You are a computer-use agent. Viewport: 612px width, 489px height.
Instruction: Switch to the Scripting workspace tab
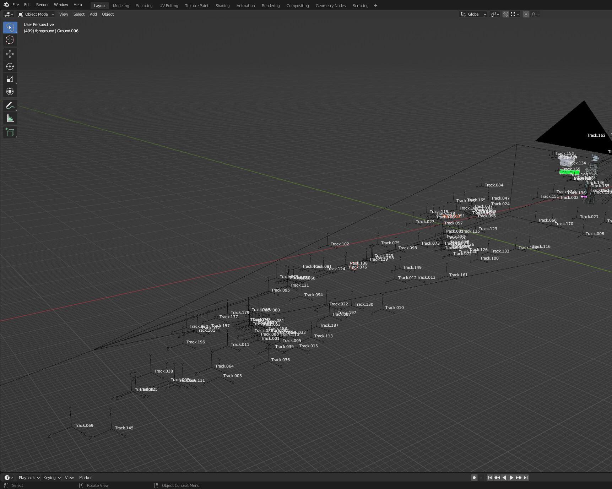361,6
